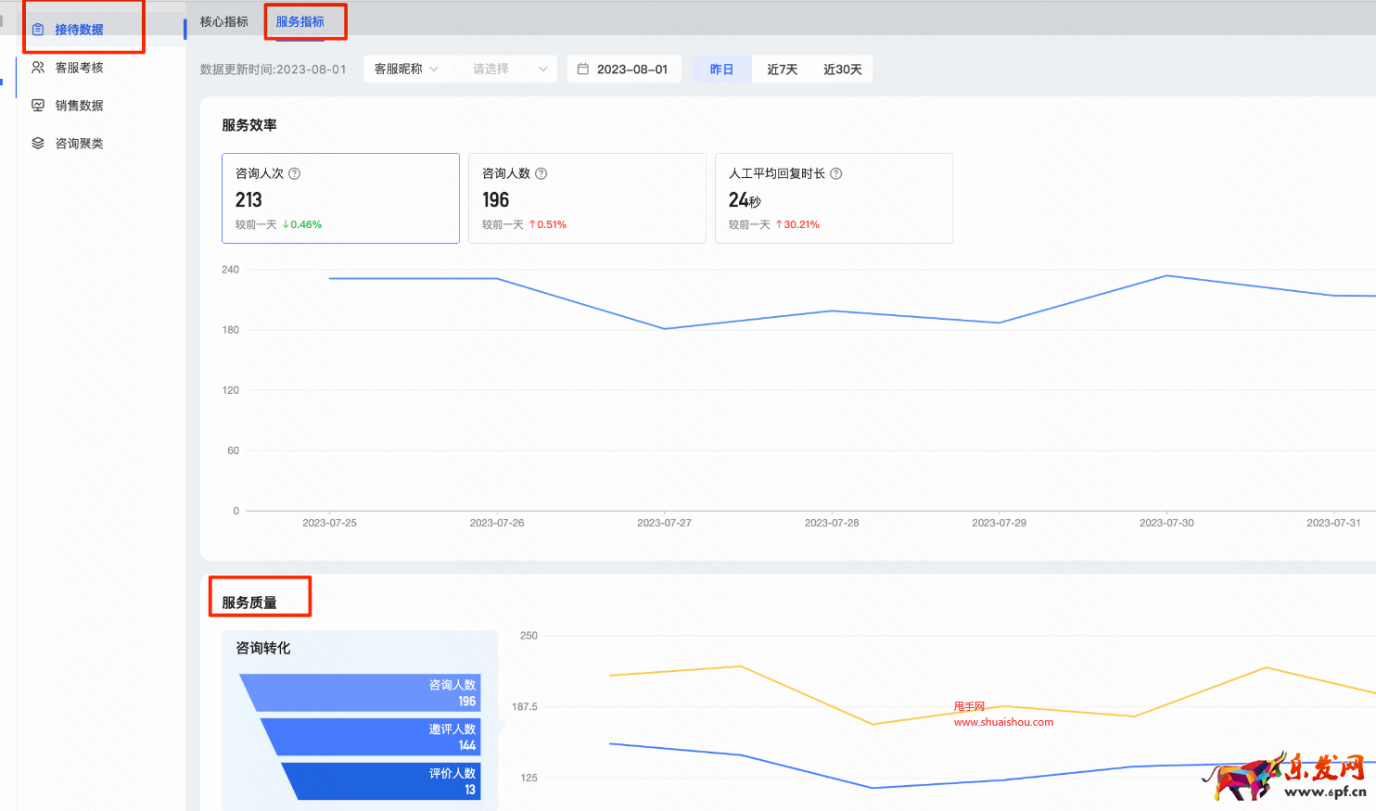1376x811 pixels.
Task: Click help icon next to 咨询人次
Action: (x=295, y=173)
